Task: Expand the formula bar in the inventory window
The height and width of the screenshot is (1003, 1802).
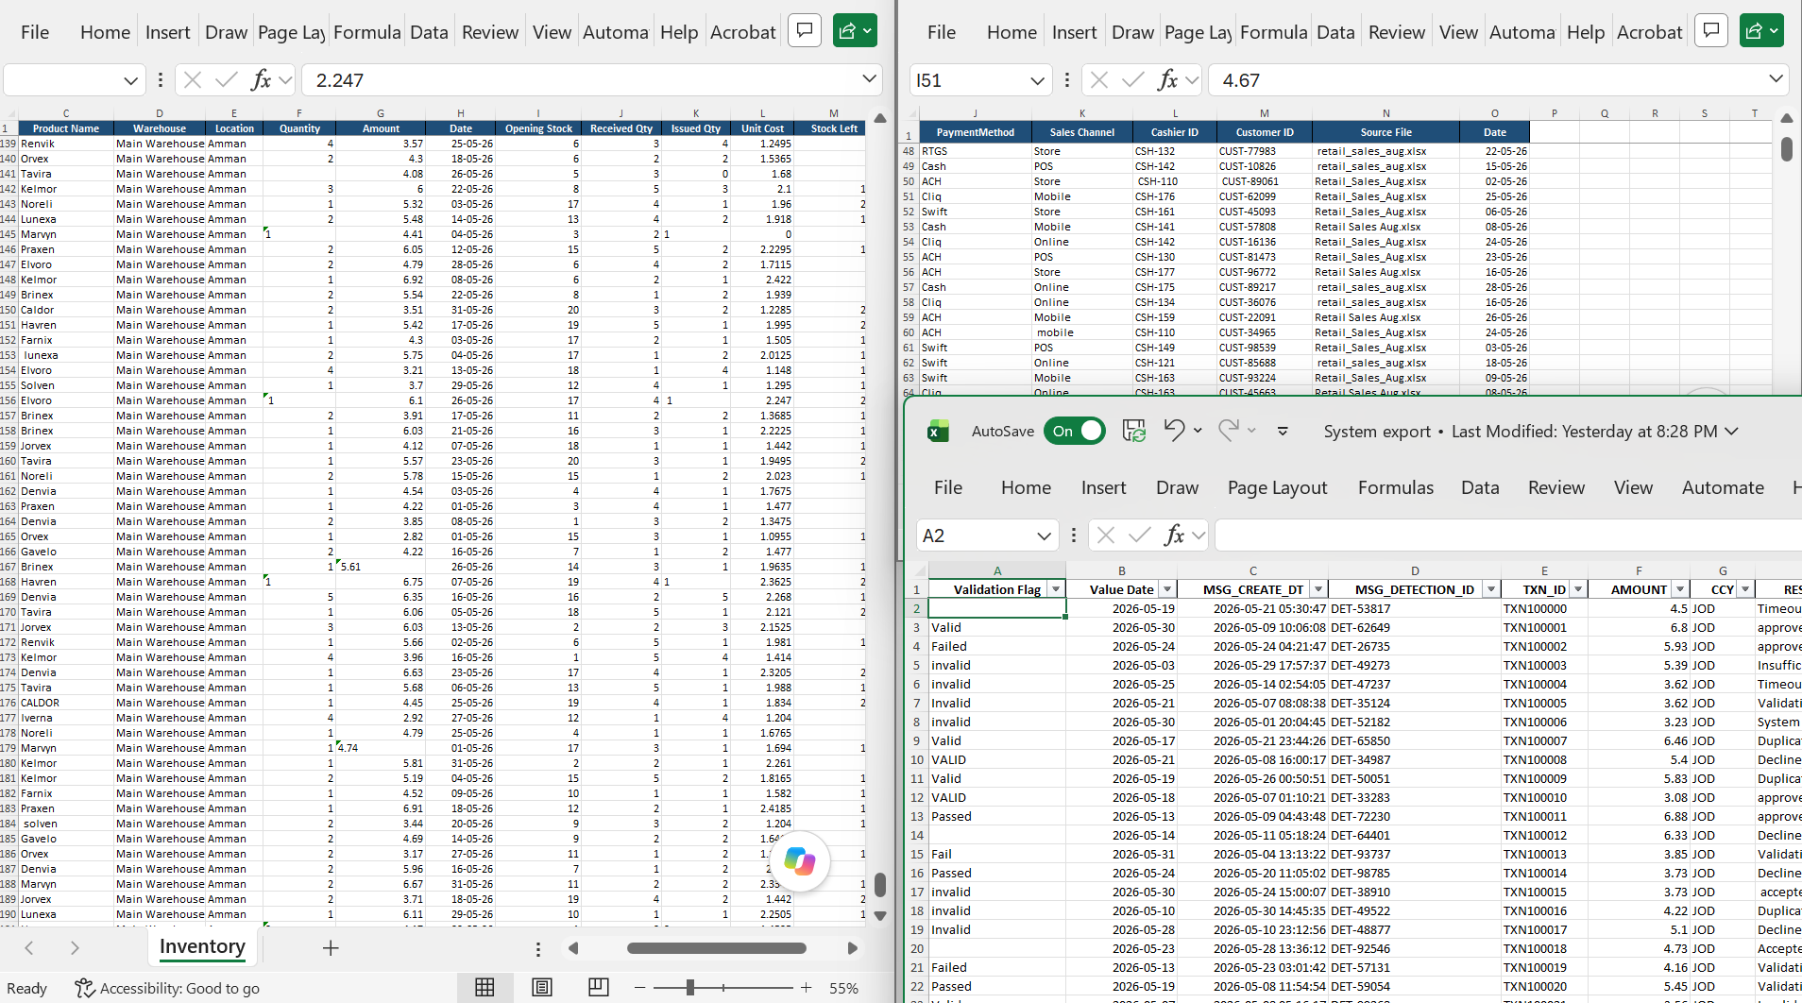Action: 869,79
